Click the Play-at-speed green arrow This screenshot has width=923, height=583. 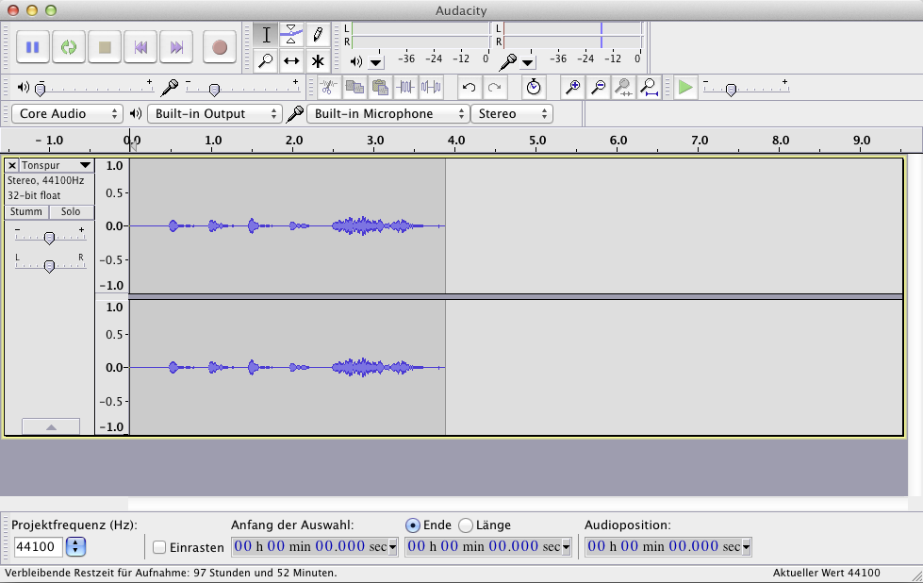point(685,88)
